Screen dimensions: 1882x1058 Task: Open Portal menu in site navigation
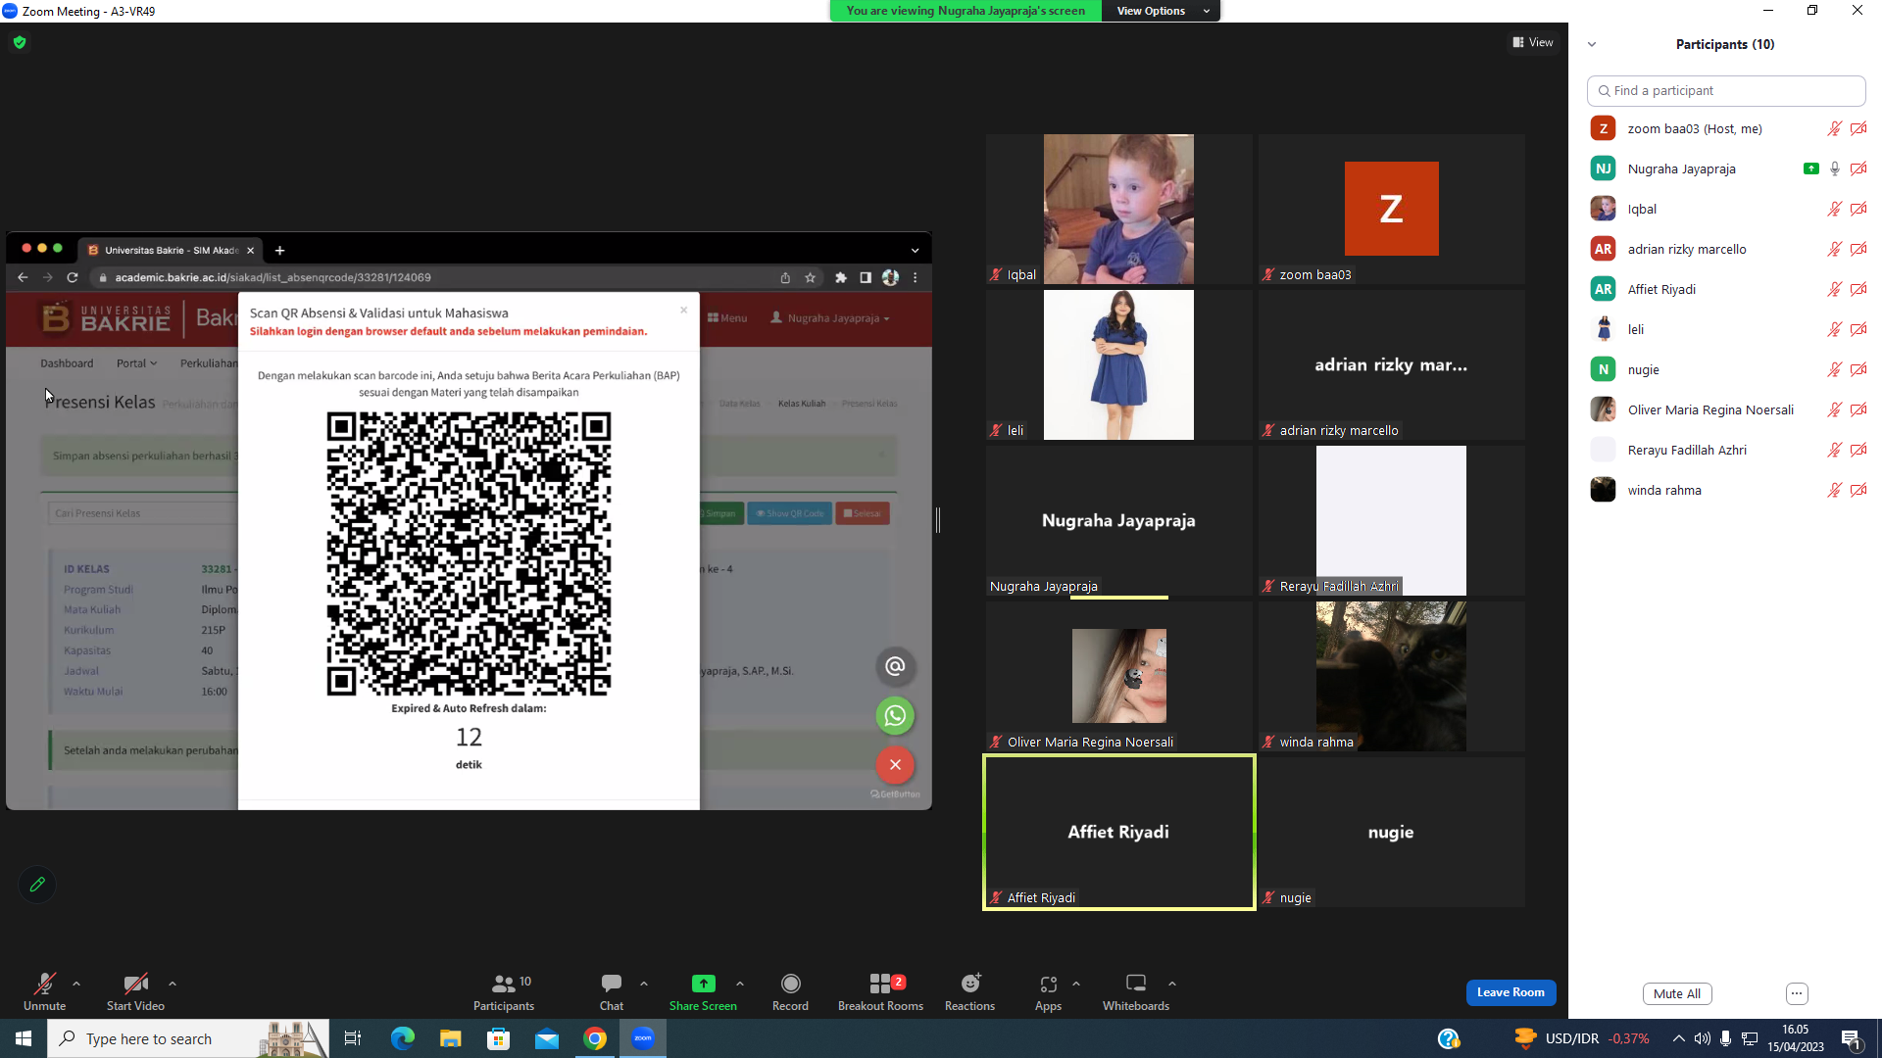136,363
